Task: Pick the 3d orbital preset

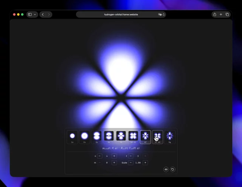Action: click(121, 137)
